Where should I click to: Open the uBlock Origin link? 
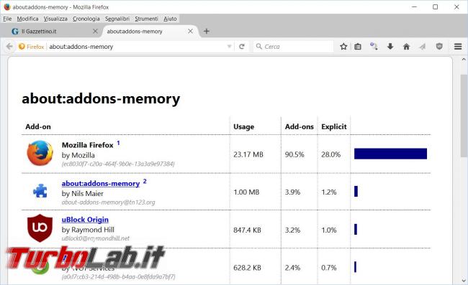coord(85,220)
